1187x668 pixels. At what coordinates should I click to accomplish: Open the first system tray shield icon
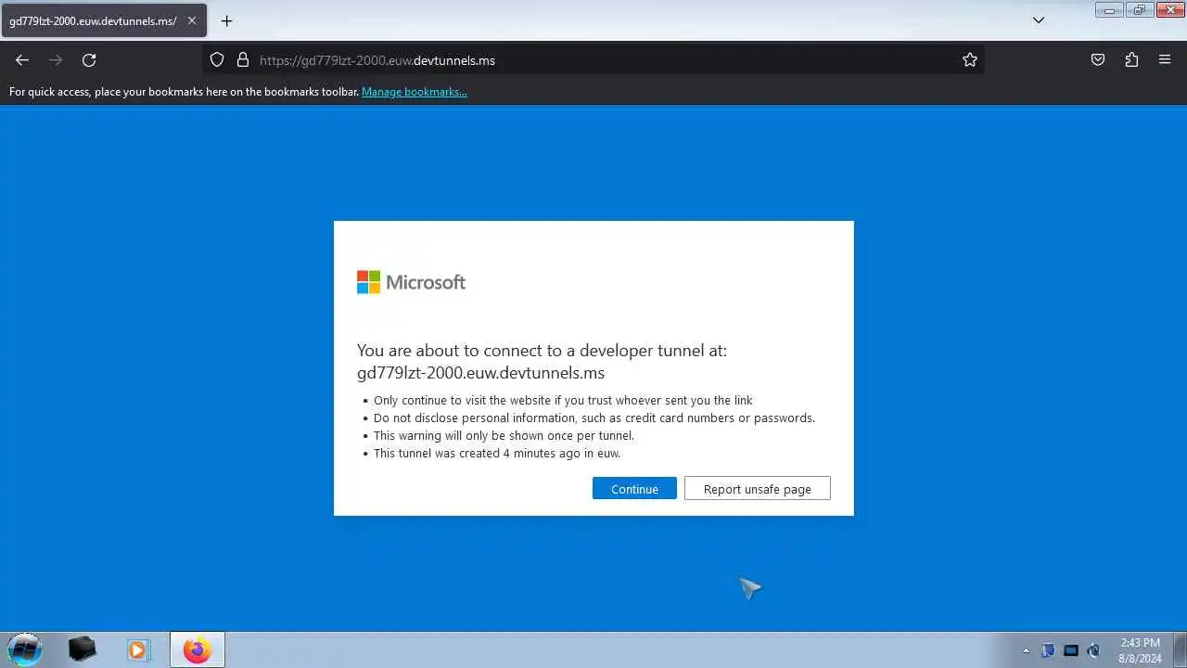(x=1048, y=650)
